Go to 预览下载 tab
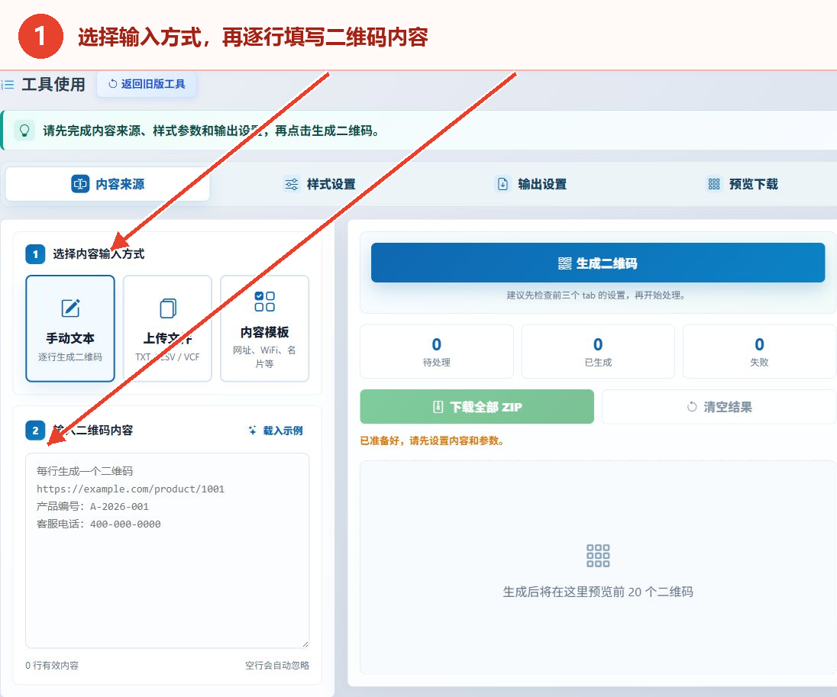Screen dimensions: 837x697 click(742, 184)
